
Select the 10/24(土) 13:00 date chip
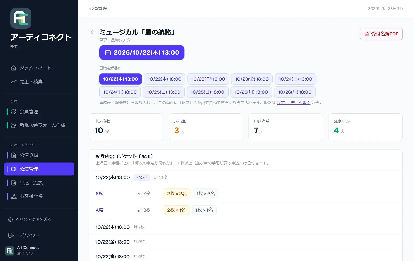(x=295, y=79)
